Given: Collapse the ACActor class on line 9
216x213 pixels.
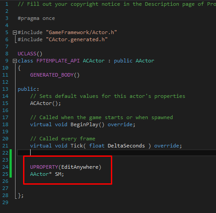Looking at the screenshot, I should (15, 61).
